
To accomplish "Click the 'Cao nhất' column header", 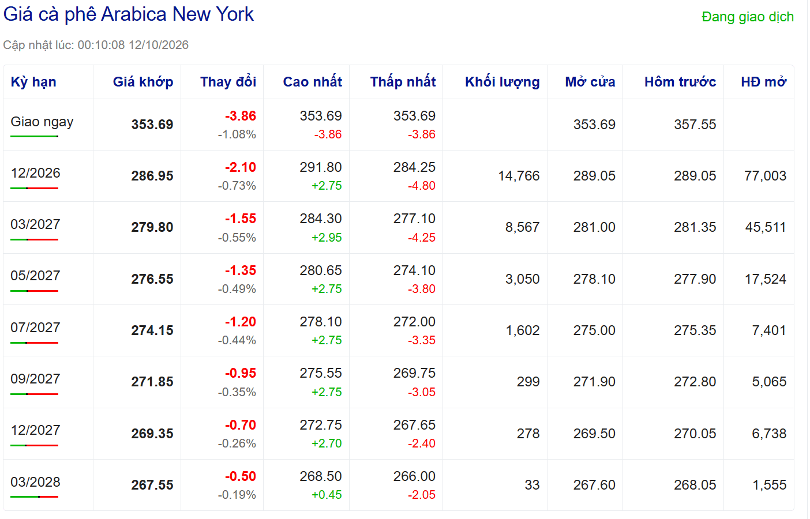I will click(313, 82).
